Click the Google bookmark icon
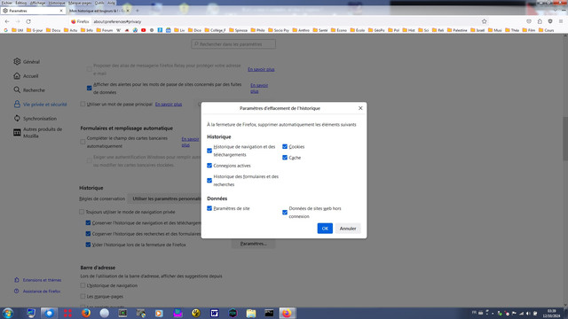Viewport: 568px width, 319px height. point(5,30)
